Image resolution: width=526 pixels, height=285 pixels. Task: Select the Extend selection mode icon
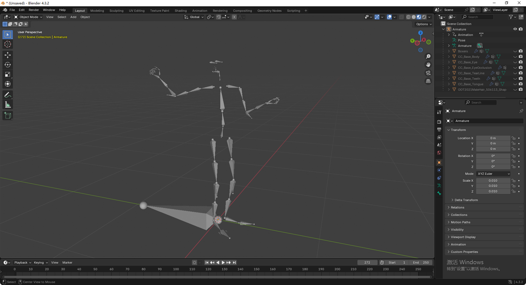tap(10, 24)
